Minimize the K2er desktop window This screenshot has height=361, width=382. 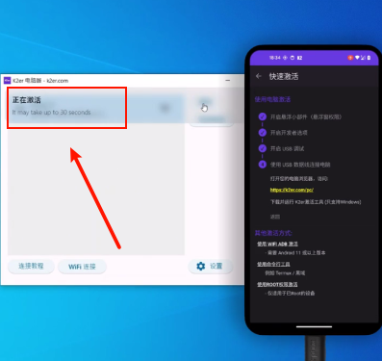click(x=228, y=80)
